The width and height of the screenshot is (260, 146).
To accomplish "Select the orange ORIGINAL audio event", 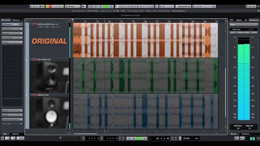I will pos(145,40).
